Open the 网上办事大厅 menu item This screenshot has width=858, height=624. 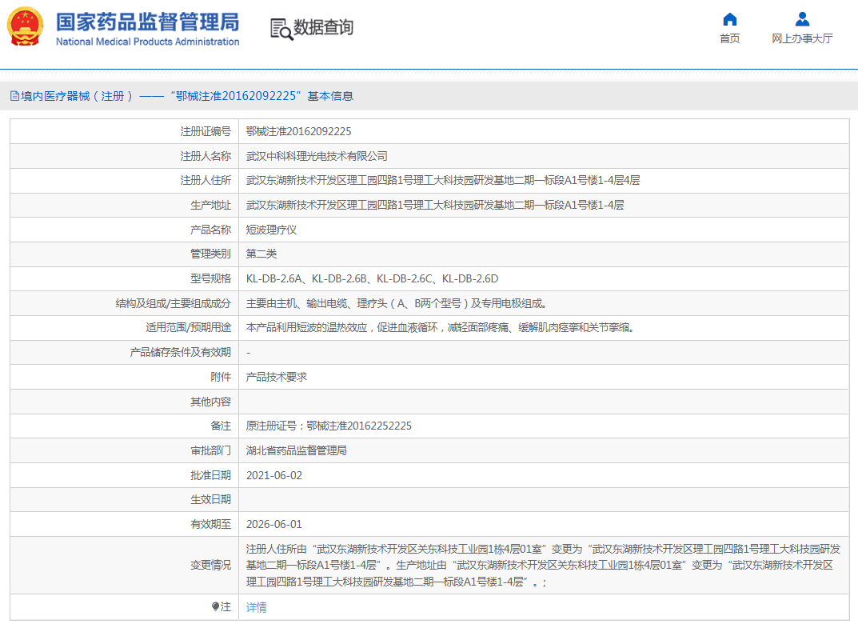(x=802, y=38)
